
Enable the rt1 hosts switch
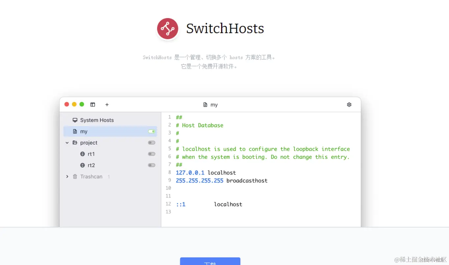coord(152,154)
